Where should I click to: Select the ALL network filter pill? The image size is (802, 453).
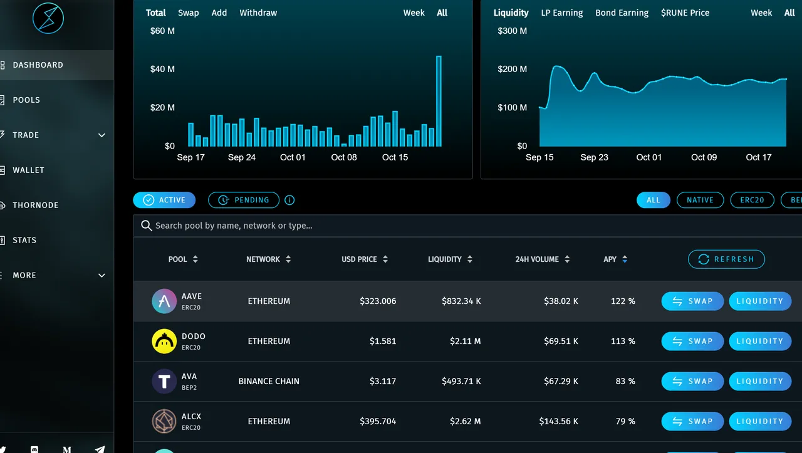click(x=654, y=200)
